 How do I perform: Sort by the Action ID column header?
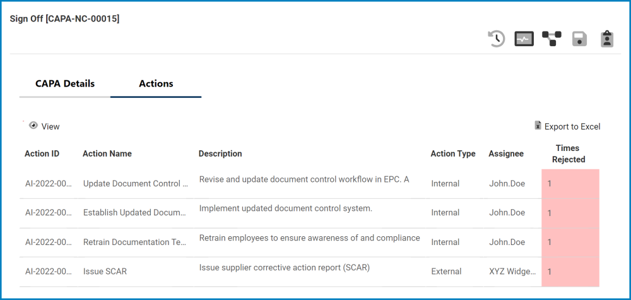click(42, 153)
